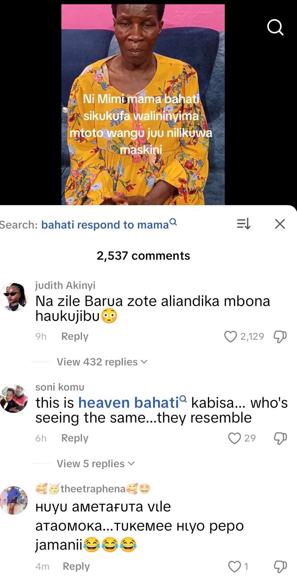297x580 pixels.
Task: Open search via magnifier icon on video
Action: pos(275,27)
